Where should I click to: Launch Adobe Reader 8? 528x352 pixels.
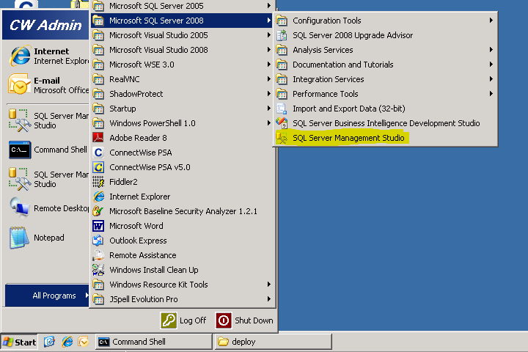tap(138, 138)
